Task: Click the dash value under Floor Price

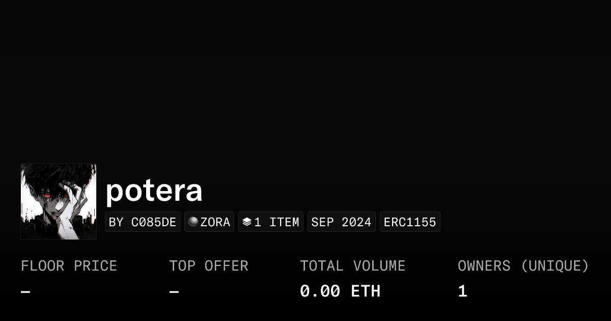Action: point(25,291)
